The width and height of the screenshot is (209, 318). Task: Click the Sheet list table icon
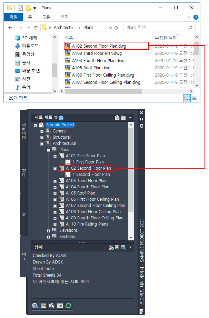[60, 306]
